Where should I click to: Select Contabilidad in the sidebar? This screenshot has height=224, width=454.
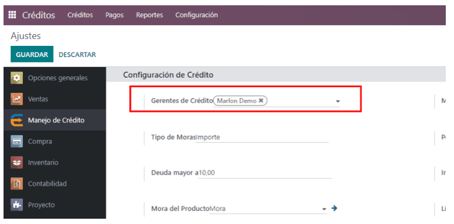(x=55, y=183)
